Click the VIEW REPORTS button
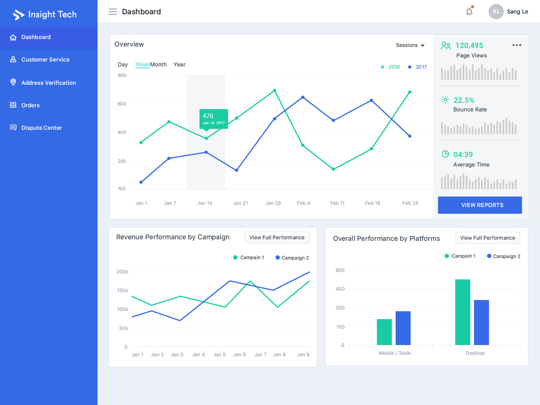Image resolution: width=540 pixels, height=405 pixels. (x=480, y=205)
